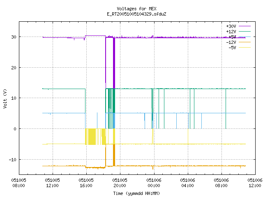The height and width of the screenshot is (197, 263).
Task: Click the 'Volt (V)' y-axis label
Action: [5, 98]
